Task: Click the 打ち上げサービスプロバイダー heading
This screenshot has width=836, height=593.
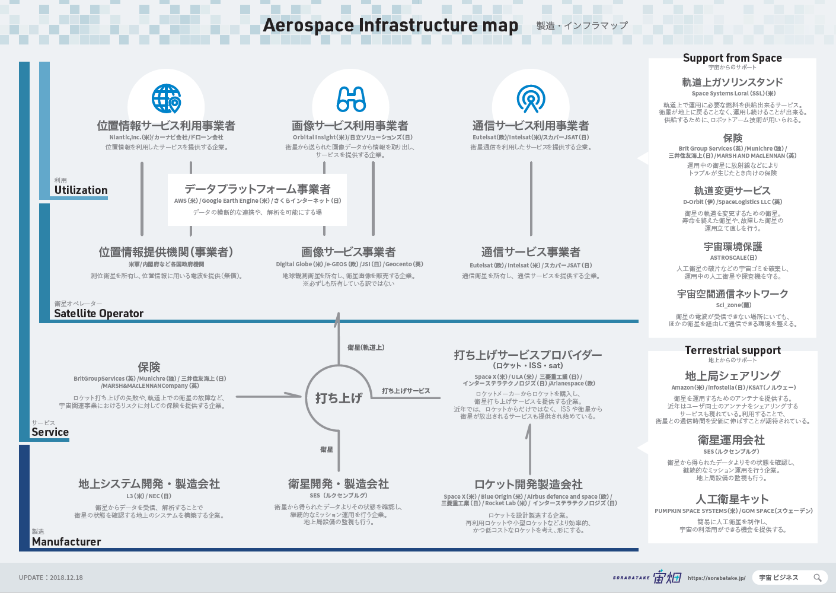Action: (x=528, y=355)
